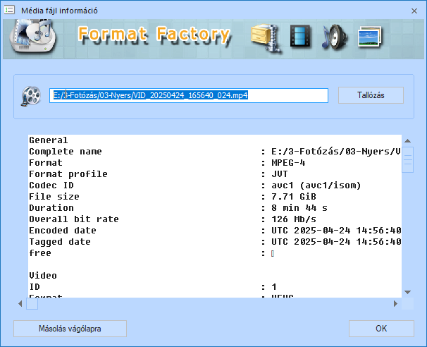Image resolution: width=427 pixels, height=347 pixels.
Task: Click the 'Encoded date' label
Action: [63, 231]
